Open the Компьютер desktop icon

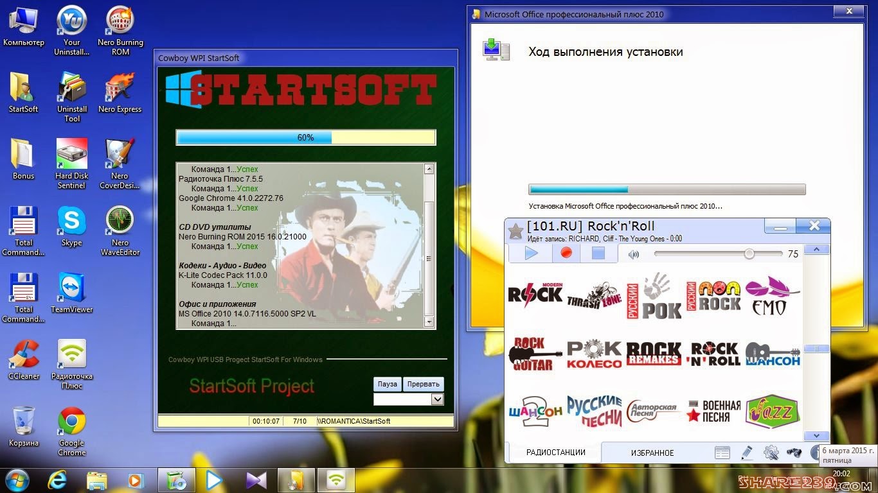coord(24,26)
